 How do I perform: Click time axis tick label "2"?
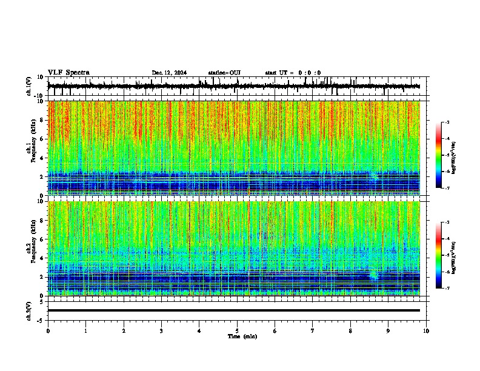(x=124, y=331)
